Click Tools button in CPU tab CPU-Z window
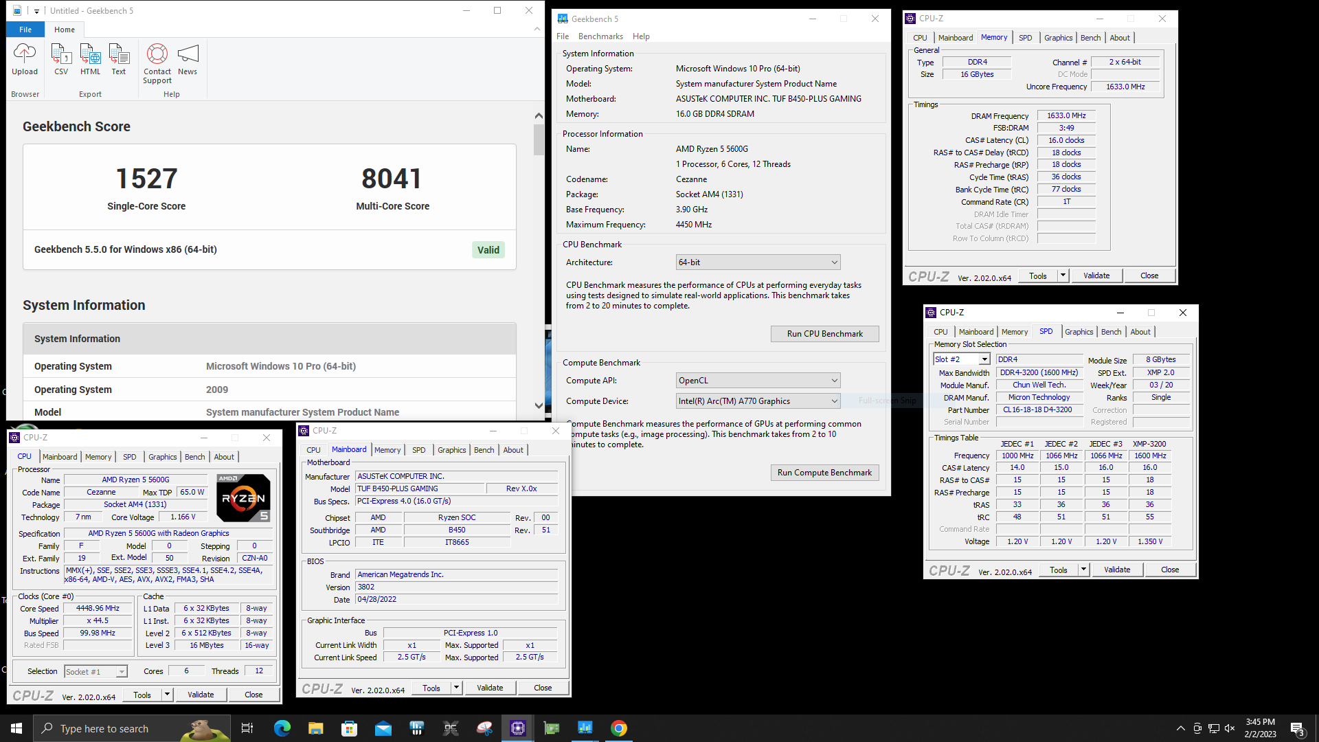The image size is (1319, 742). click(x=142, y=695)
